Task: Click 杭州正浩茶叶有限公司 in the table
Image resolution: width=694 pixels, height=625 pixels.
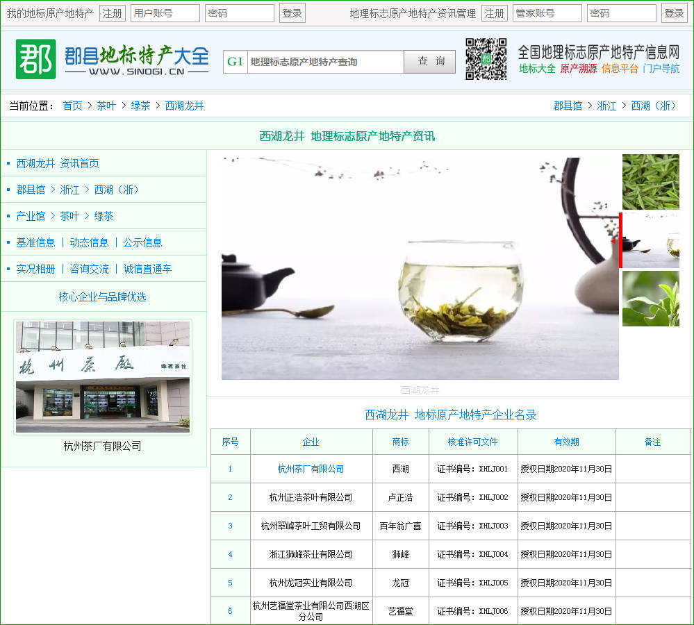Action: (x=311, y=497)
